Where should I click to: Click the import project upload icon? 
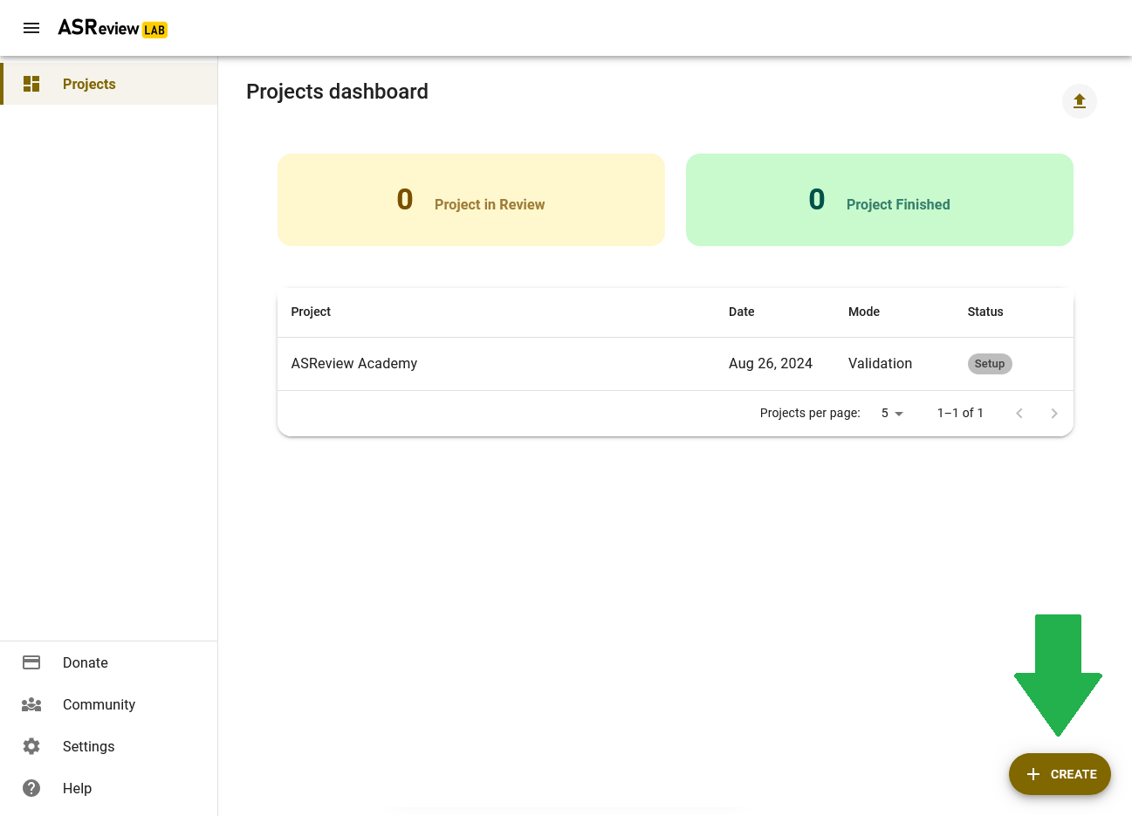(x=1080, y=101)
